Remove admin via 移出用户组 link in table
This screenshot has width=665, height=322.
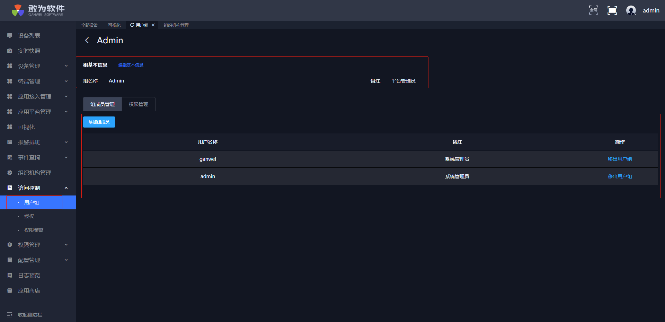click(x=620, y=177)
